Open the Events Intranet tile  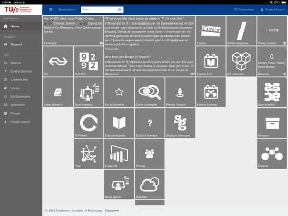coord(211,92)
